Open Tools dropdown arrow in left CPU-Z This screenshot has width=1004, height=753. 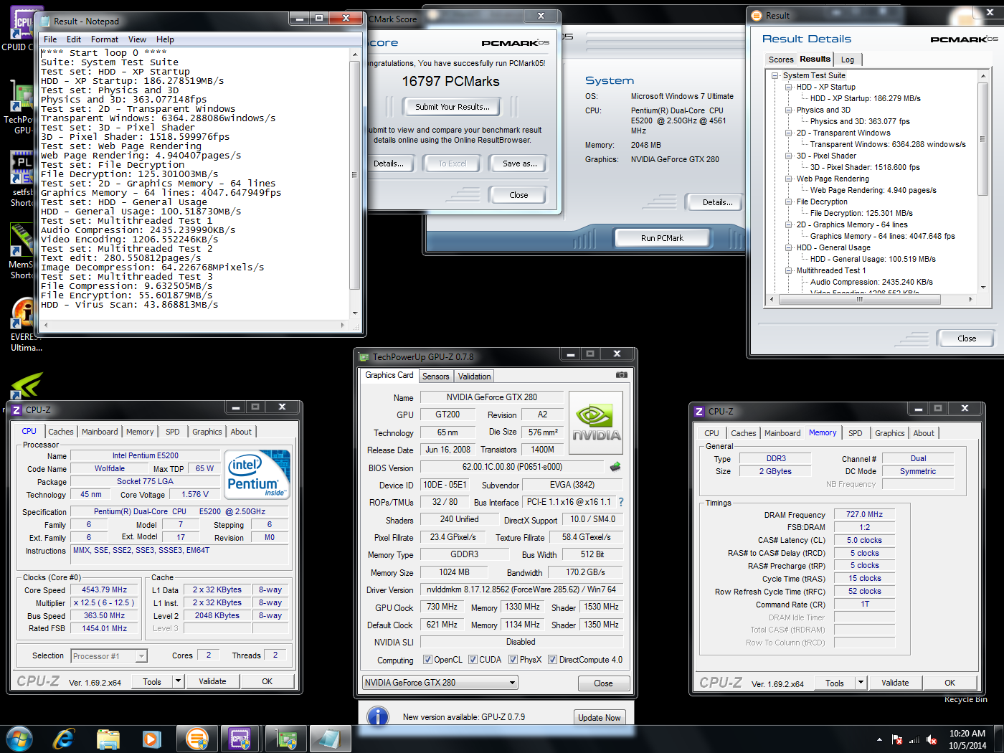(x=179, y=681)
